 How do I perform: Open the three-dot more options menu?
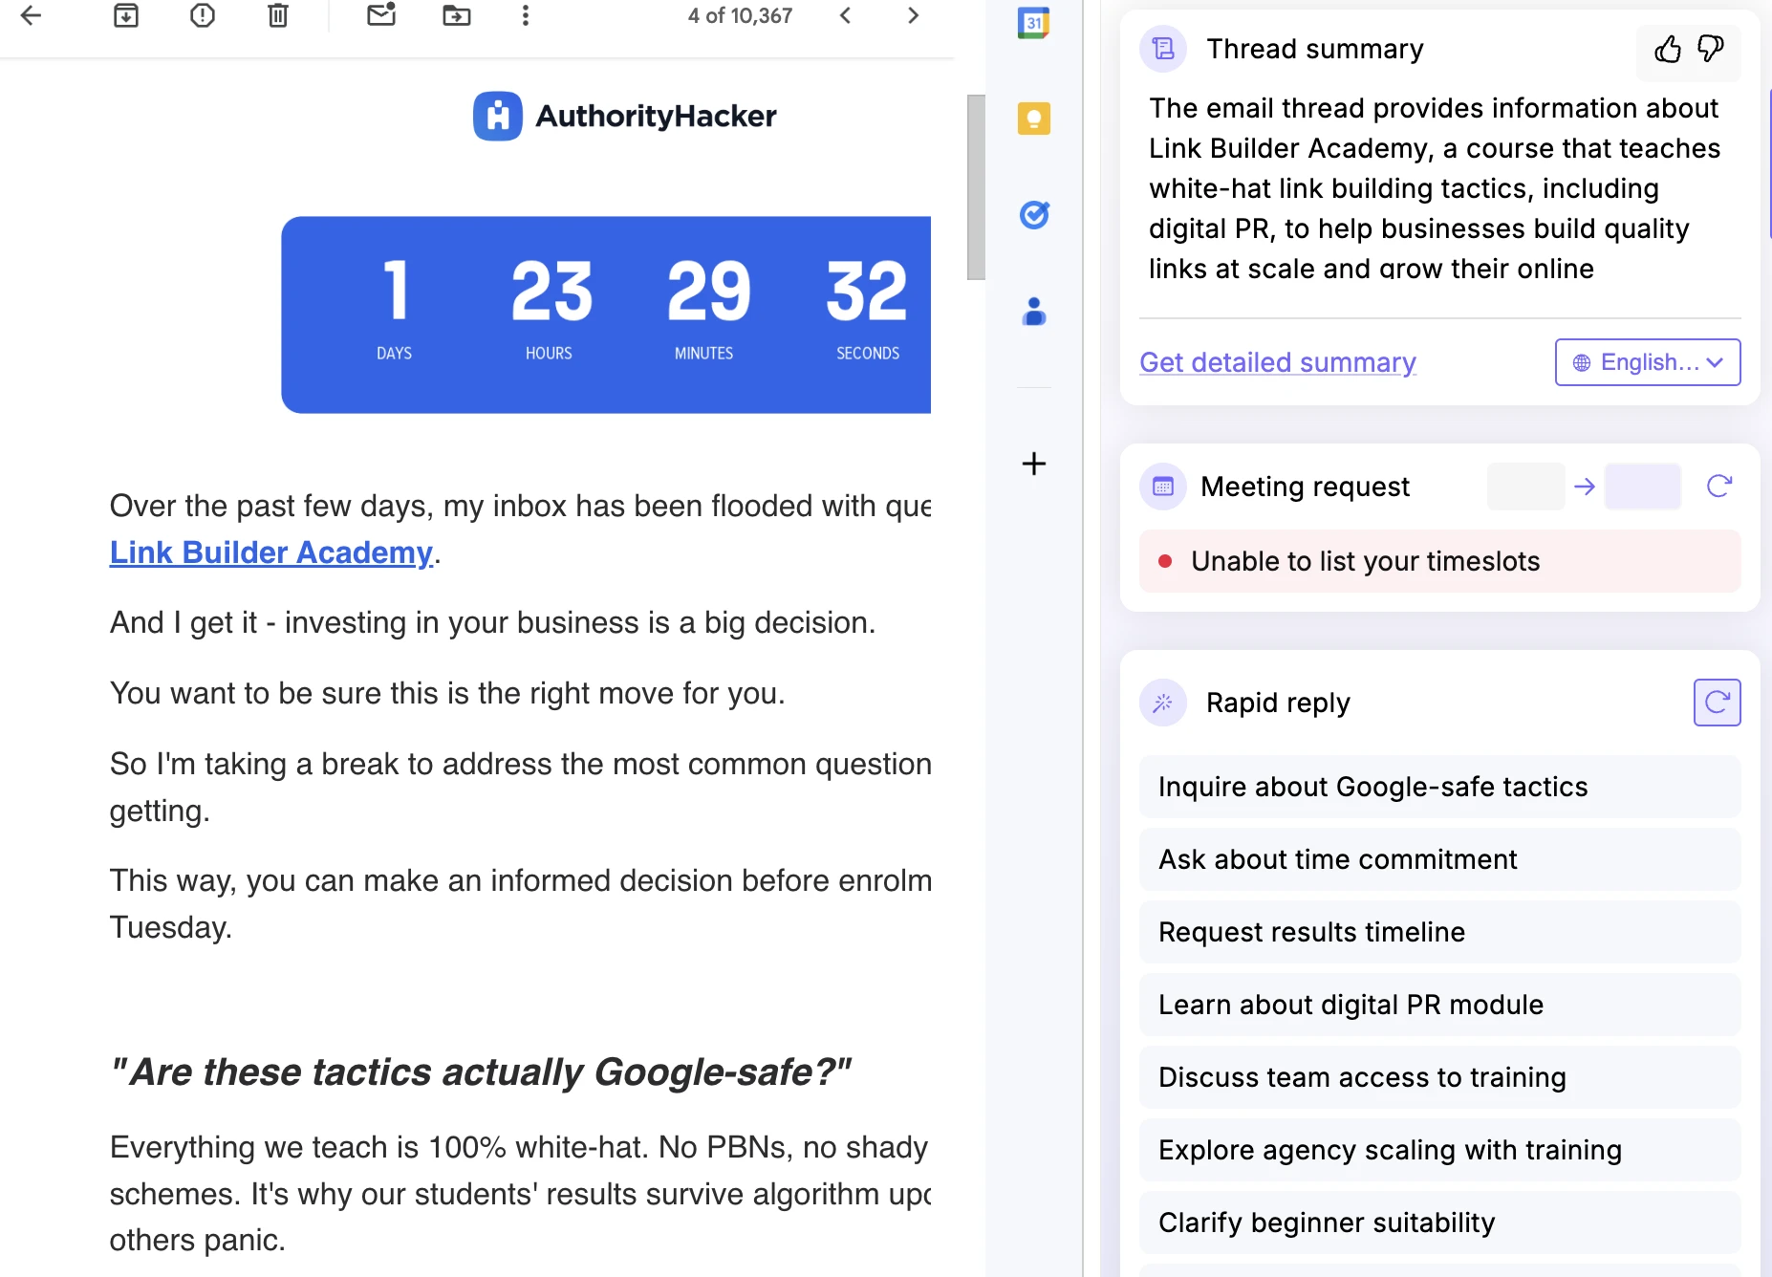pos(526,15)
